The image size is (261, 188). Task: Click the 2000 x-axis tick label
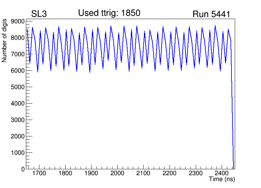point(117,174)
